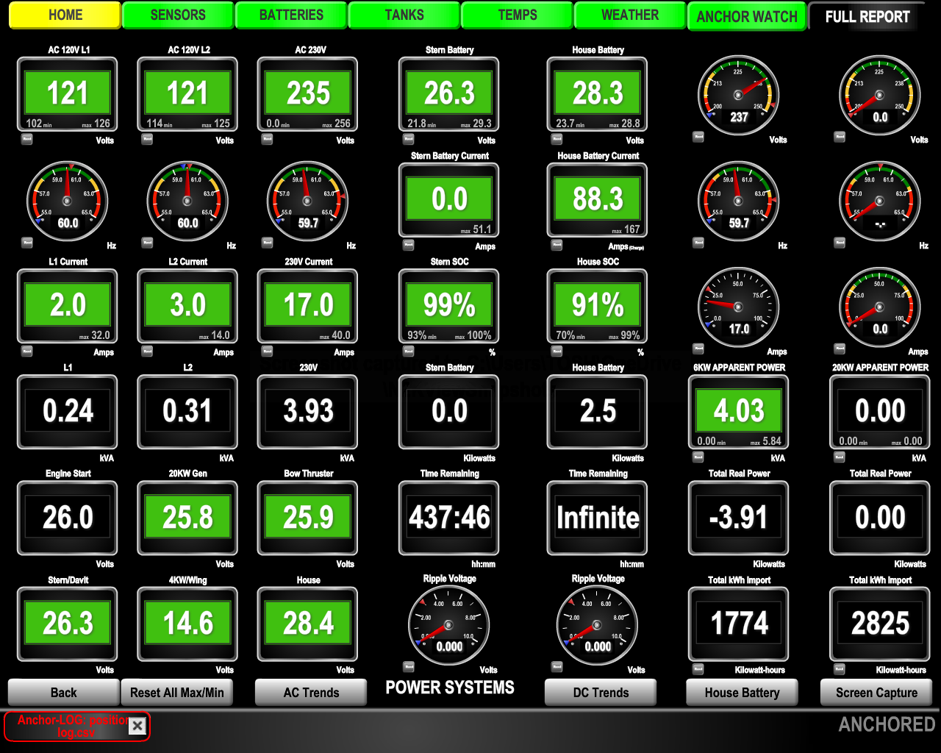The height and width of the screenshot is (753, 941).
Task: Dismiss the Anchor-LOG position log notification
Action: [x=137, y=727]
